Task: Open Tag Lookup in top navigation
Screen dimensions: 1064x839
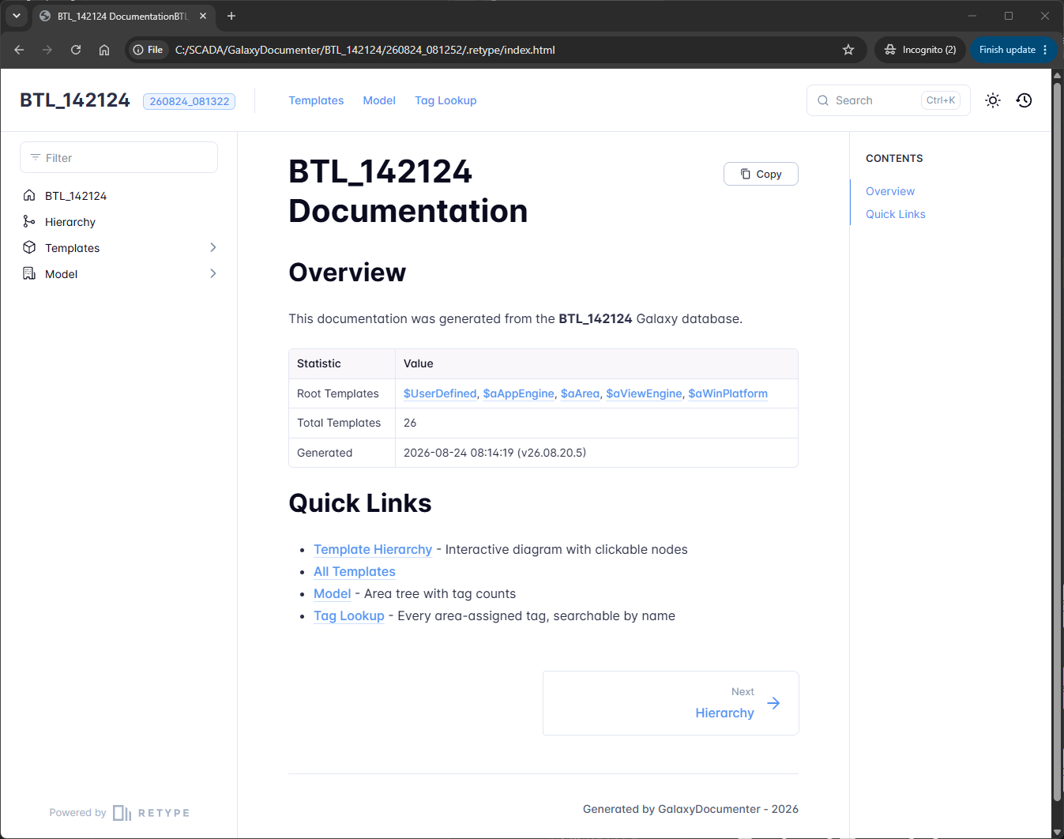Action: coord(446,100)
